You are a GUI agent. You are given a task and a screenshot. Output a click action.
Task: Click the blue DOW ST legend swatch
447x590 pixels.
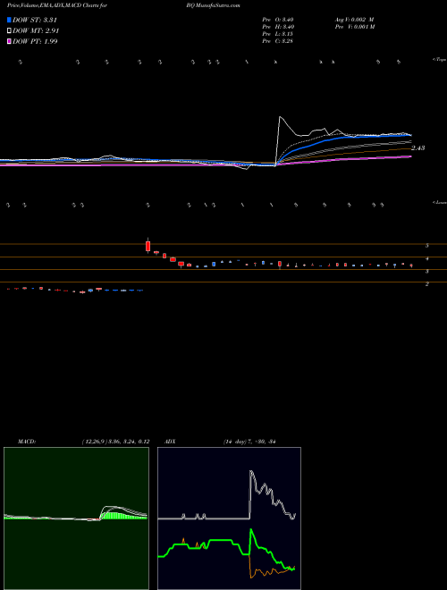[9, 20]
